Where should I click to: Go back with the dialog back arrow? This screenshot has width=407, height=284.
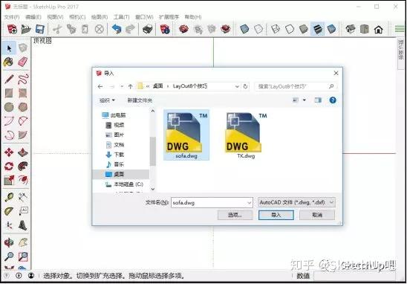[100, 86]
